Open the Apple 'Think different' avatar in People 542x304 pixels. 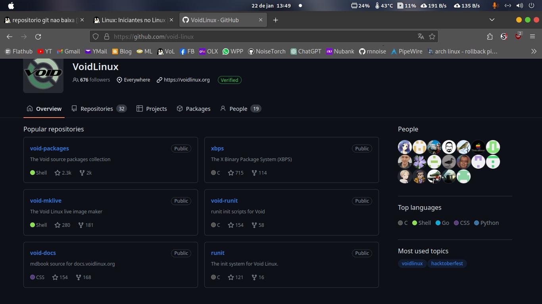tap(478, 147)
